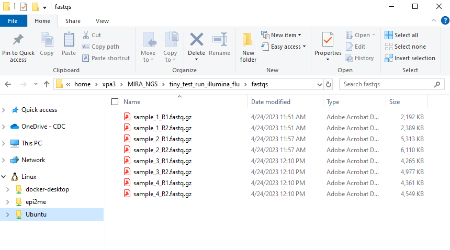Screen dimensions: 450x250
Task: Toggle the select-all items checkbox
Action: pyautogui.click(x=115, y=102)
